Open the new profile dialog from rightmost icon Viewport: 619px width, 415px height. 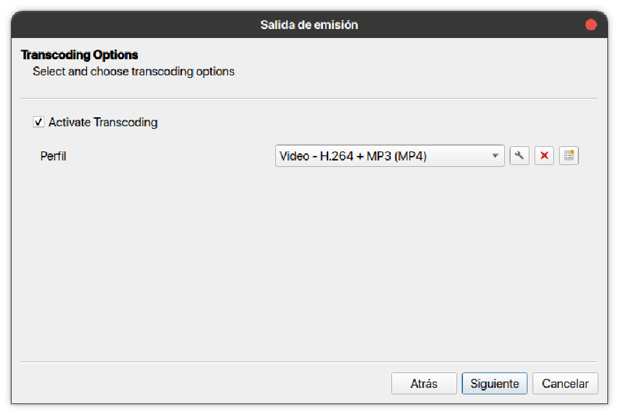point(569,155)
